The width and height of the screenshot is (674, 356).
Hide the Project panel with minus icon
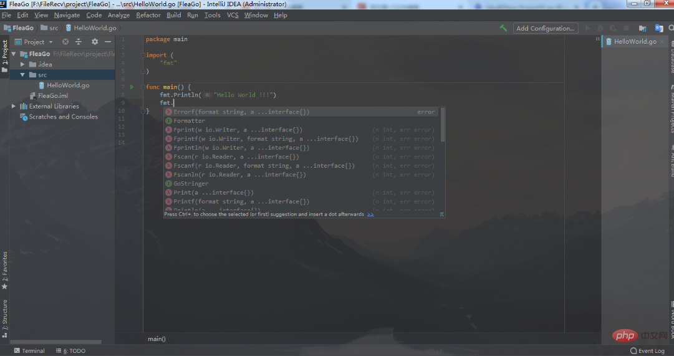pos(108,42)
